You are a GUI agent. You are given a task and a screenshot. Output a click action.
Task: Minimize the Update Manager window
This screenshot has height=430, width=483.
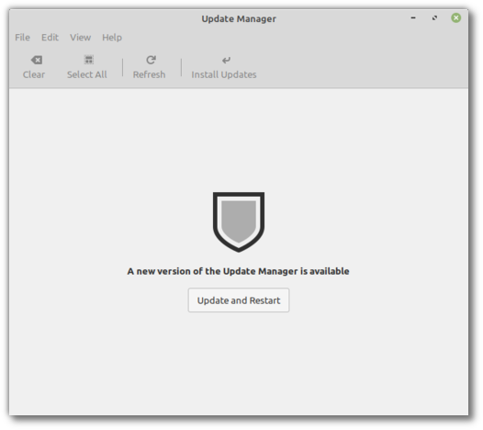click(x=413, y=18)
